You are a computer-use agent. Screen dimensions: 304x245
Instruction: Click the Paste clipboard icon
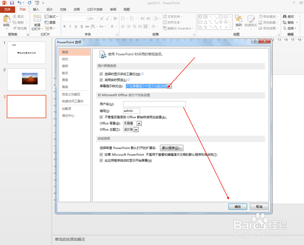tap(6, 19)
